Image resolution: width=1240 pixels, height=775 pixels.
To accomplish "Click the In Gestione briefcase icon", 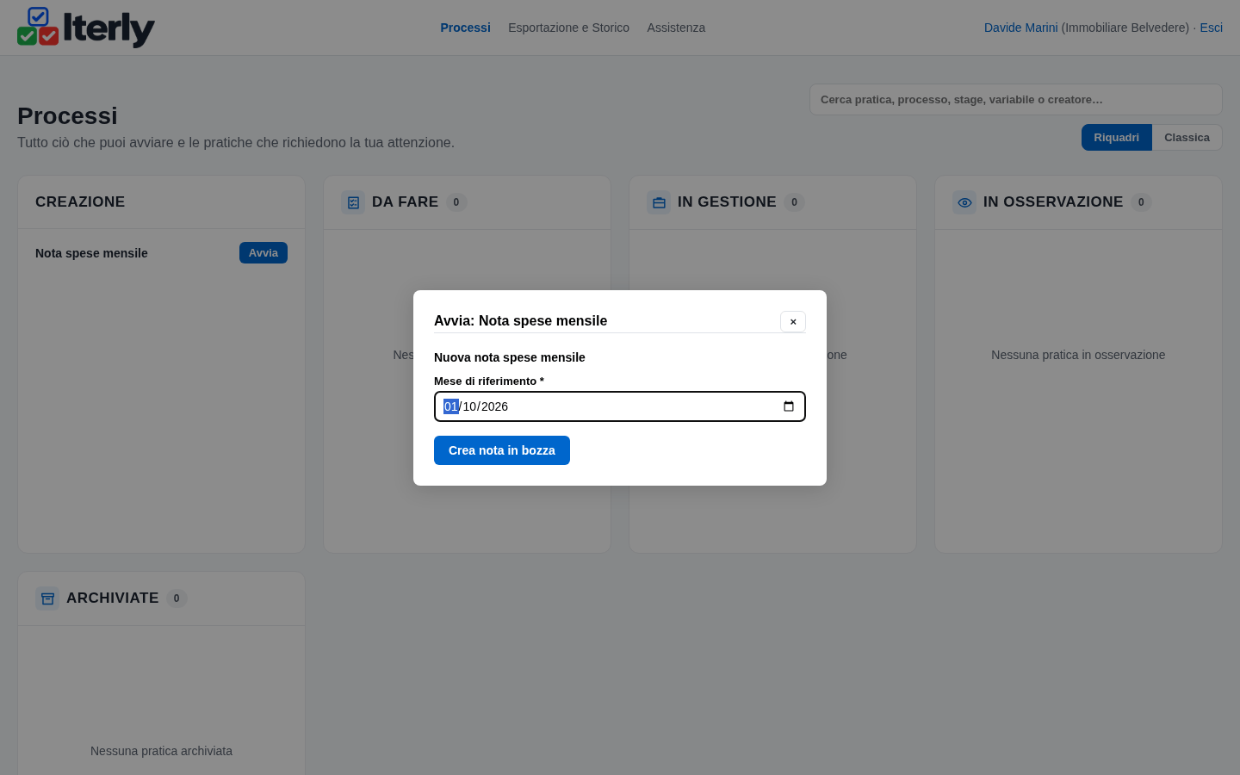I will coord(659,202).
